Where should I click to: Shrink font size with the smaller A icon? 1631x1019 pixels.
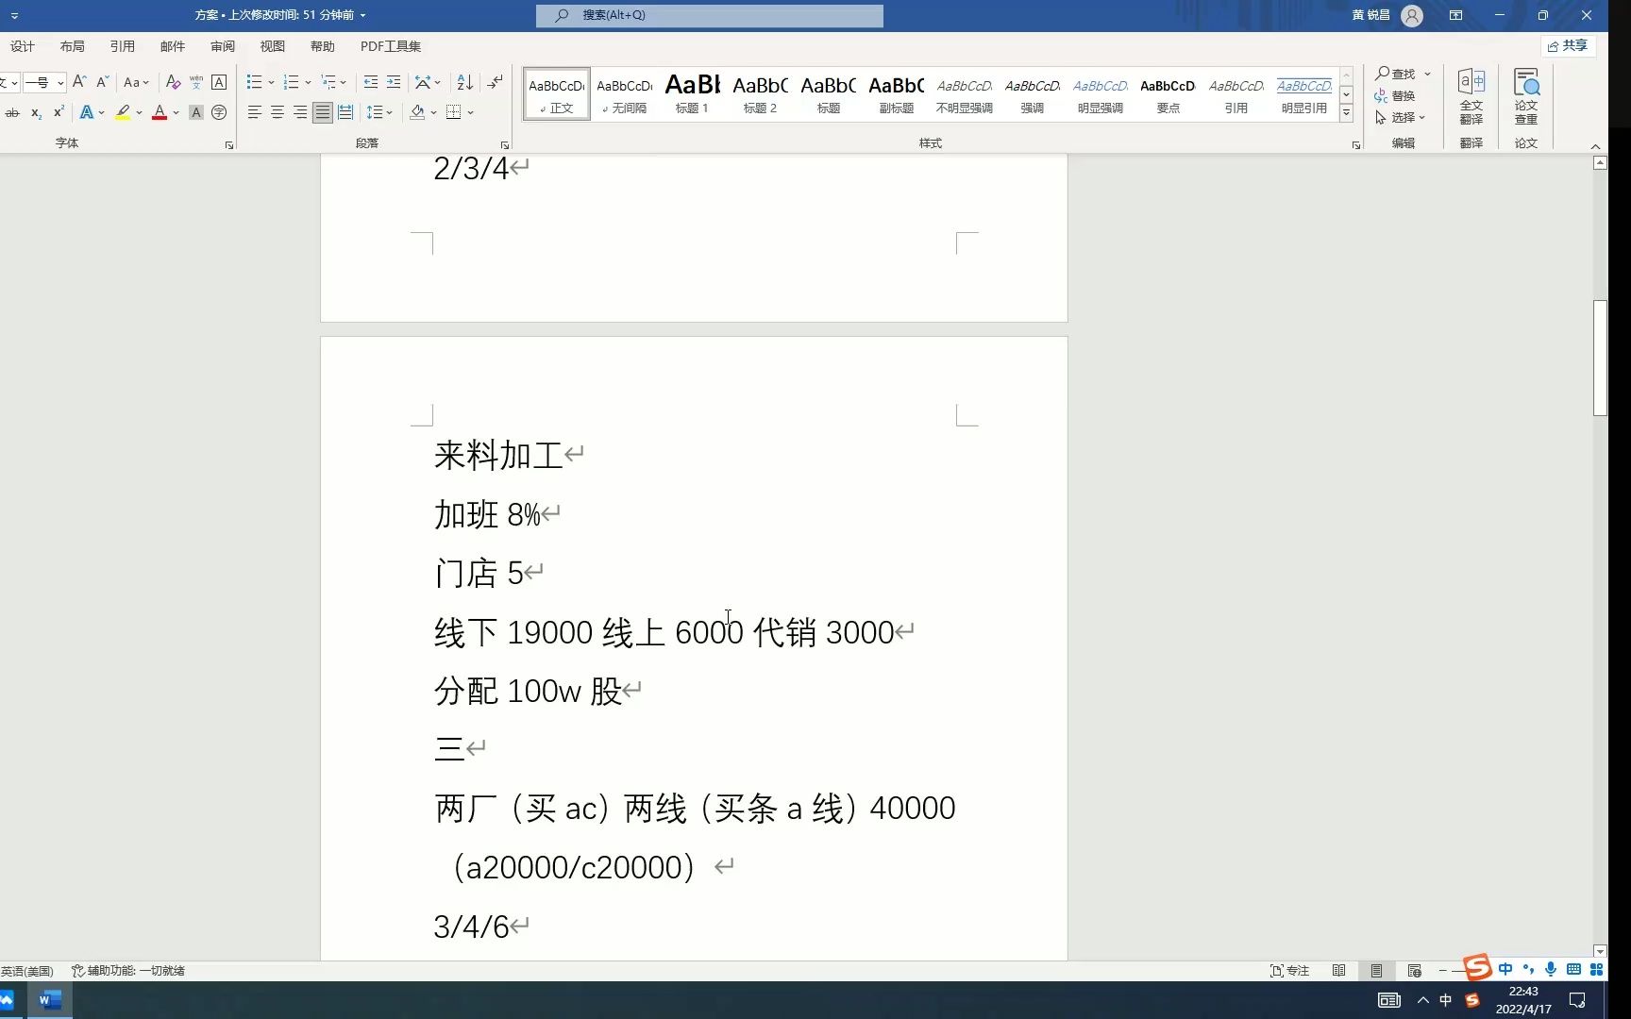click(102, 82)
